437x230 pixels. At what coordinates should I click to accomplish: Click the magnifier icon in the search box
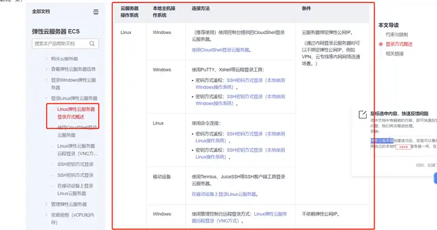(x=92, y=44)
